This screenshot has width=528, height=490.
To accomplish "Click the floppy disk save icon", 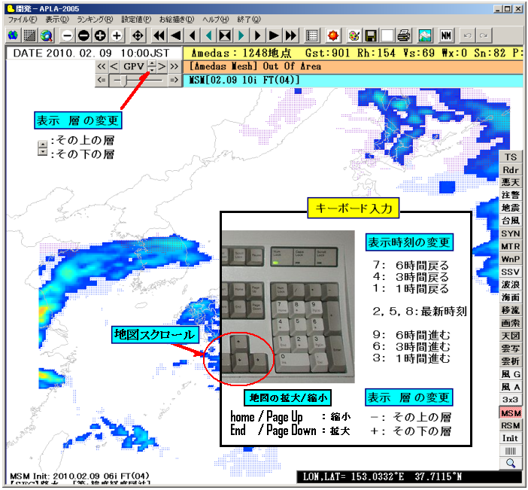I will tap(371, 35).
